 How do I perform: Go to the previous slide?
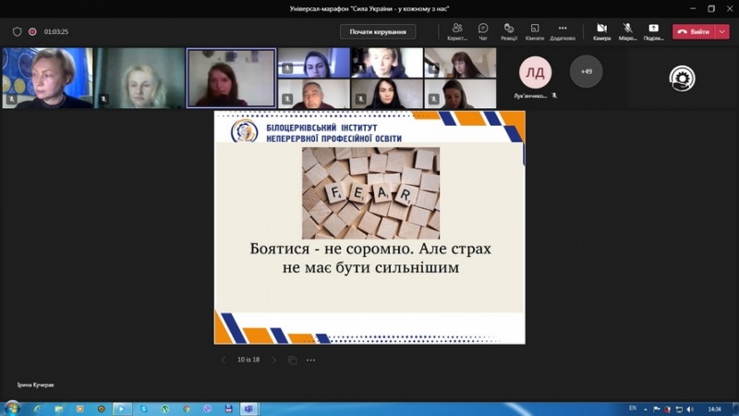pyautogui.click(x=223, y=360)
